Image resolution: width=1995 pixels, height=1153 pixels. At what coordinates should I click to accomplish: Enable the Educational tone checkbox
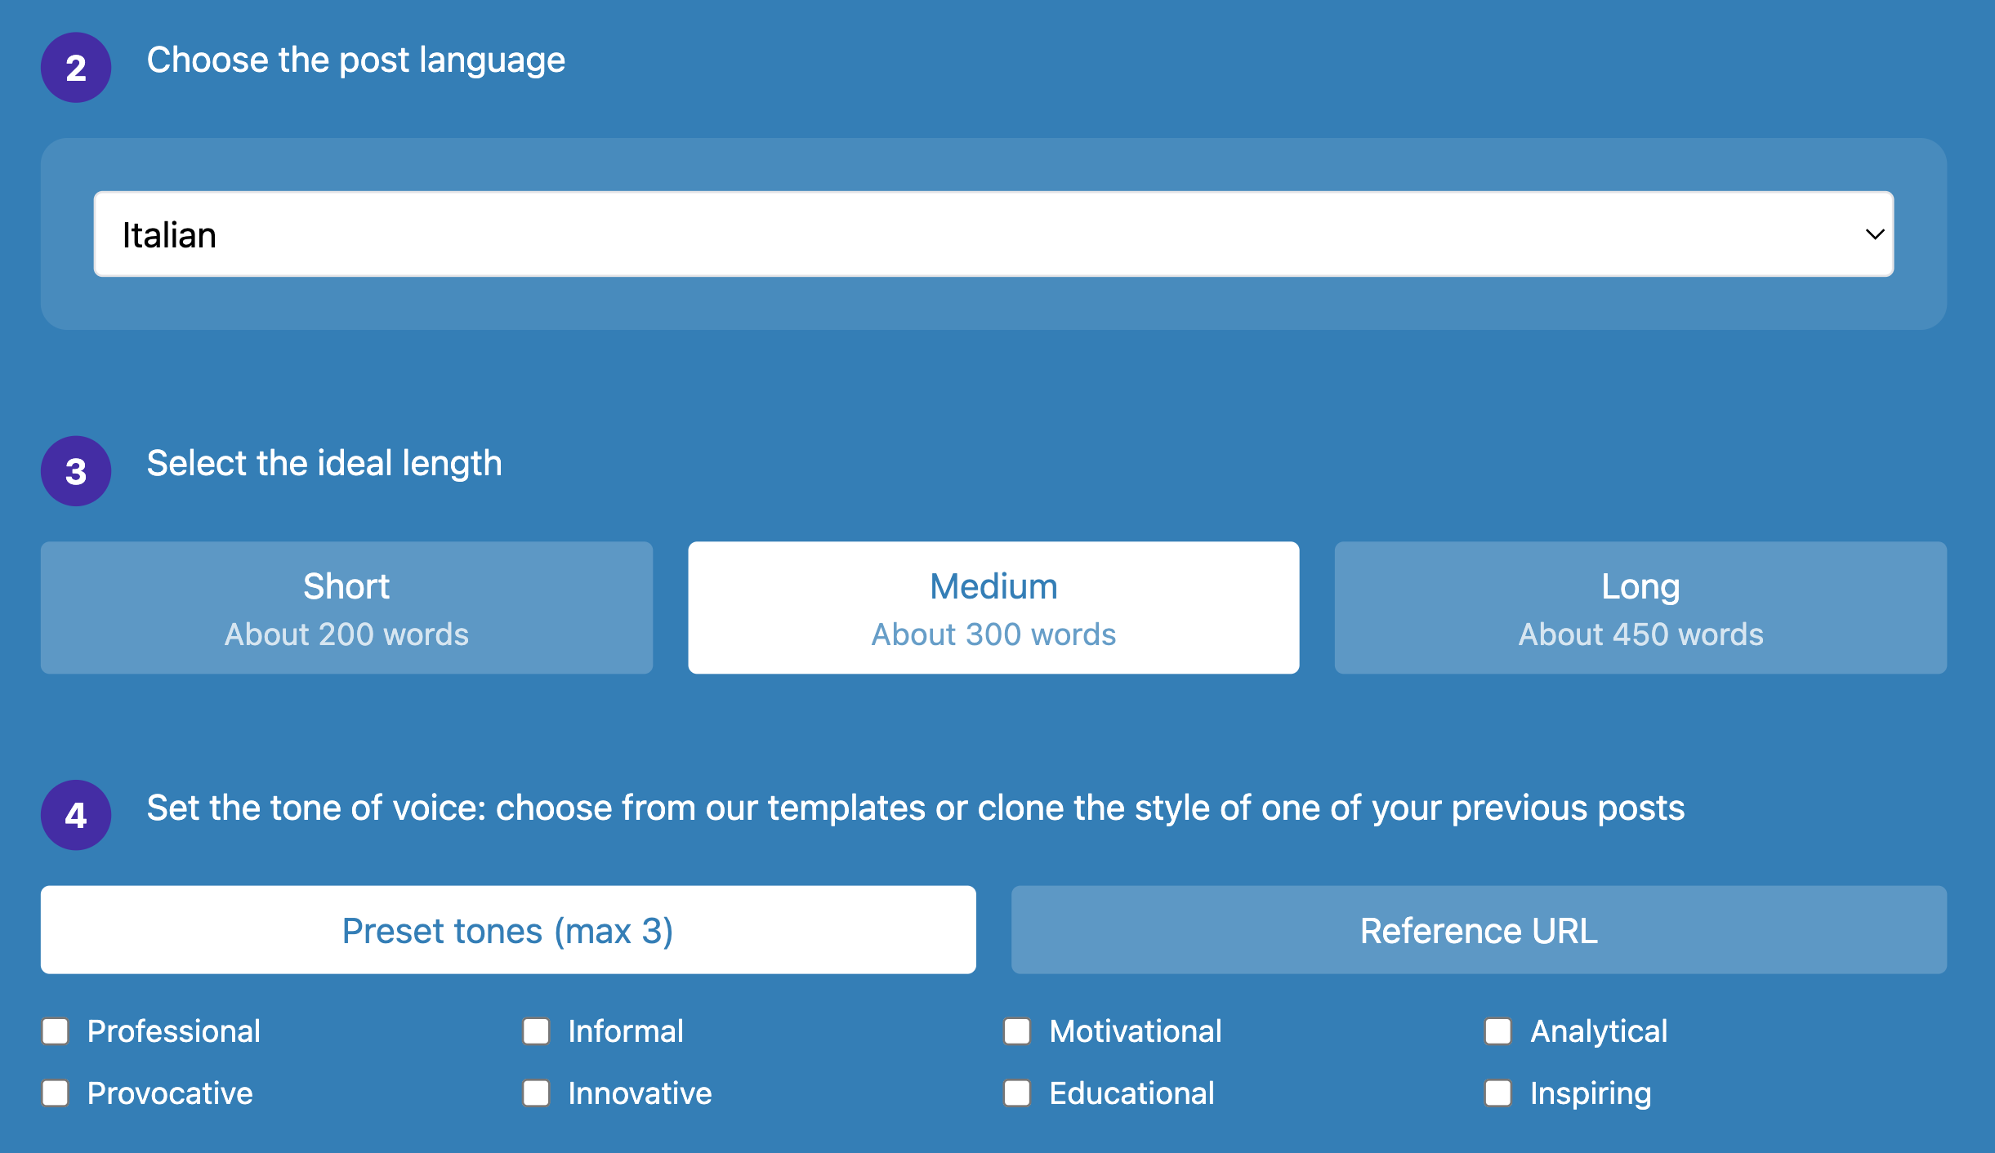[1017, 1093]
